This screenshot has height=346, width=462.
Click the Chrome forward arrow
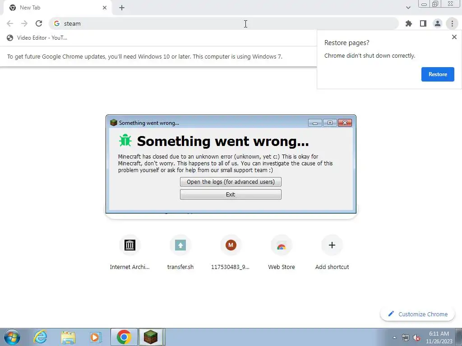pos(24,23)
